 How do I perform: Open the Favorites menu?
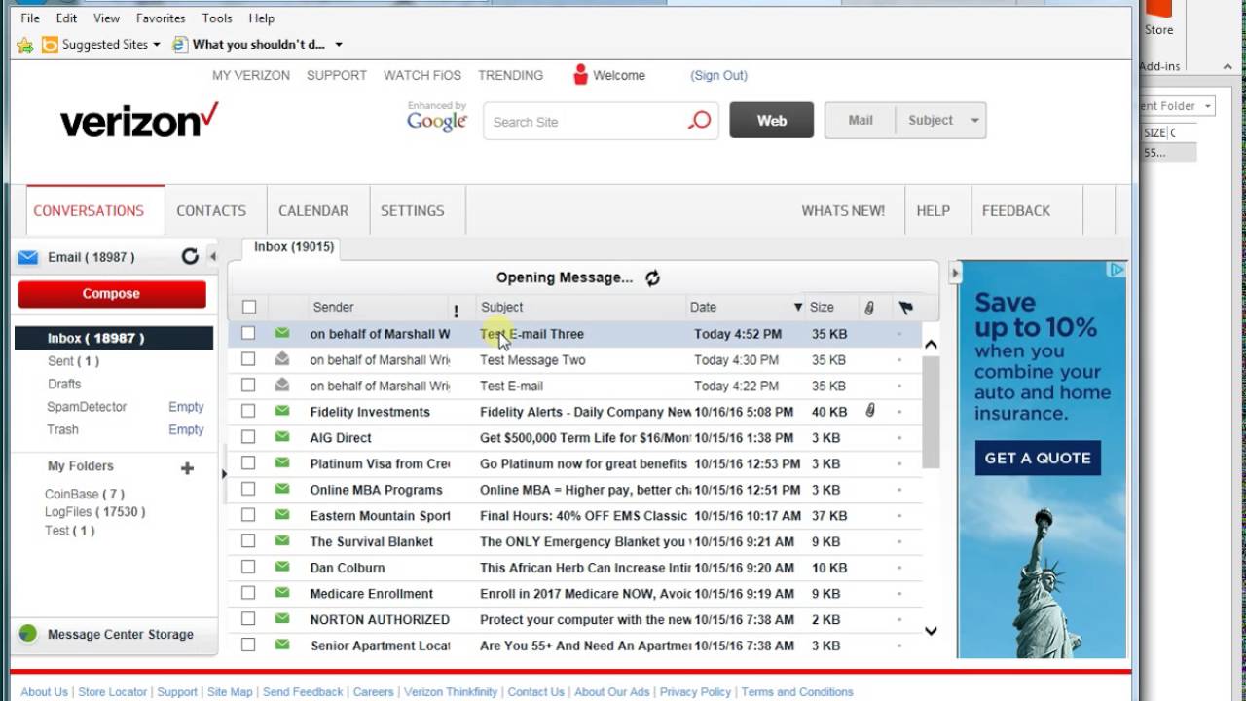(x=161, y=18)
